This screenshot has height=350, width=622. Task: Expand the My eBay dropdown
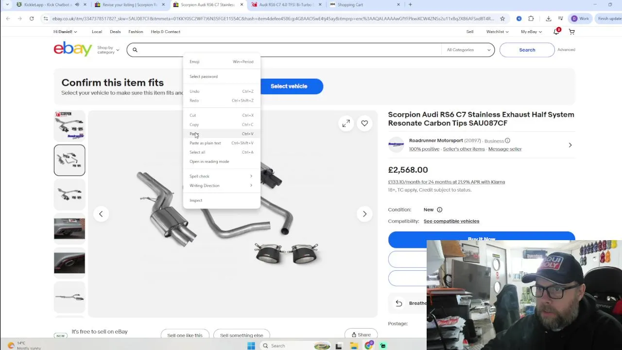[531, 32]
